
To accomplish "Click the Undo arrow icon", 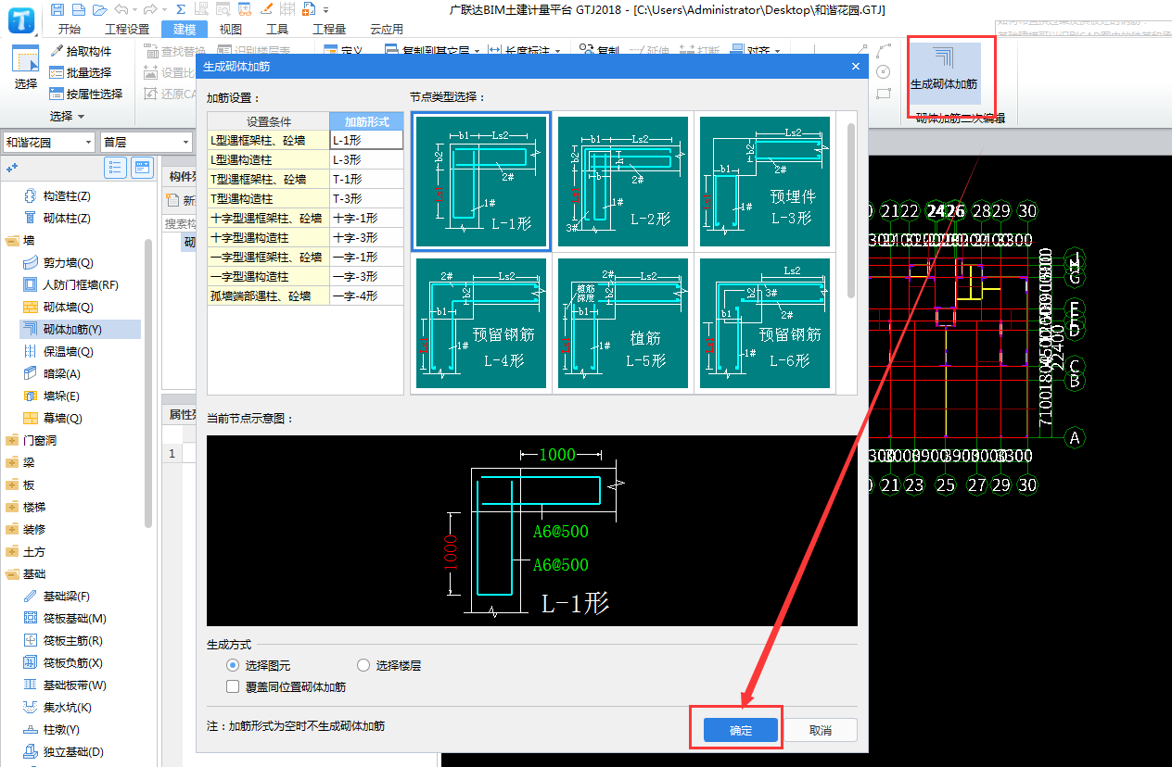I will coord(121,9).
